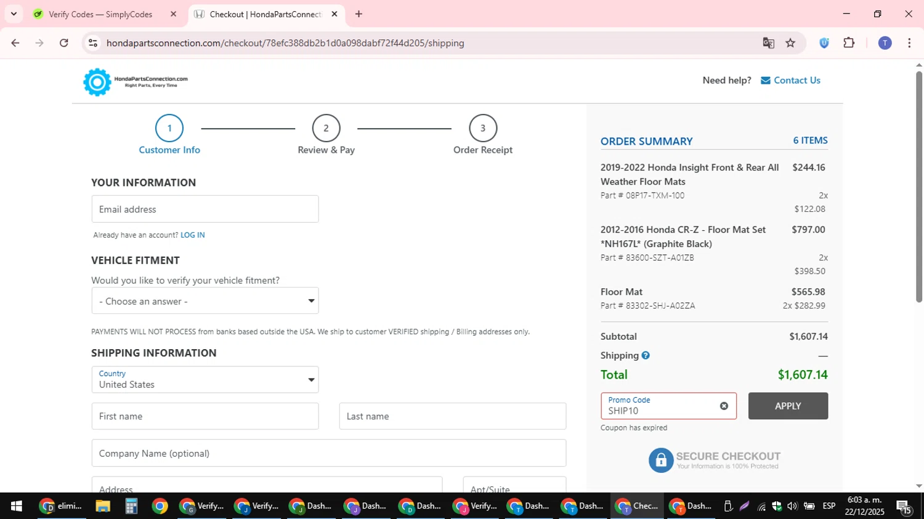This screenshot has height=519, width=924.
Task: Click the address bar URL
Action: click(x=285, y=43)
